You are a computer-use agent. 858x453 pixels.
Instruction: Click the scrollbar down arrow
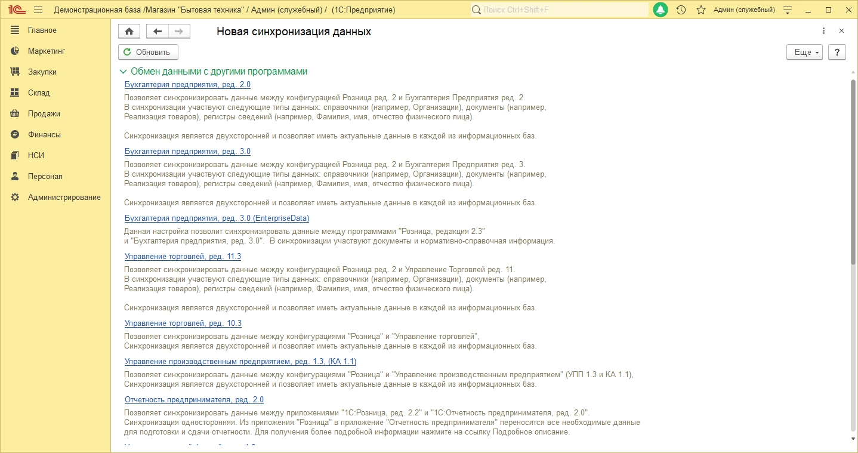point(853,439)
